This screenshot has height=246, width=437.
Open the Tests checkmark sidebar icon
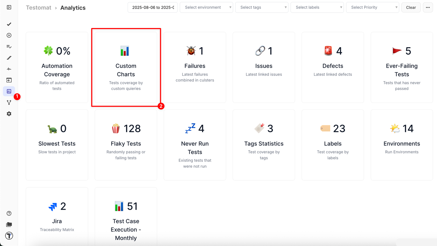point(9,24)
